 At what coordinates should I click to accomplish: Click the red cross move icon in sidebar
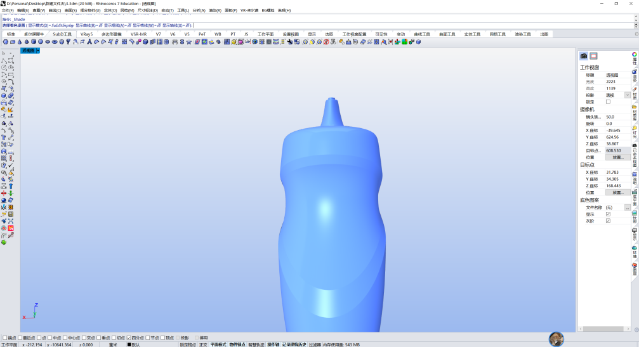click(x=4, y=193)
